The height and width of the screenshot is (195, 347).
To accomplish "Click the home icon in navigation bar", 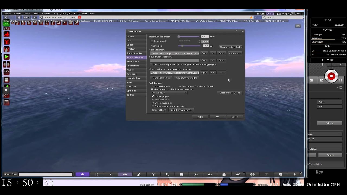I will pos(19,17).
